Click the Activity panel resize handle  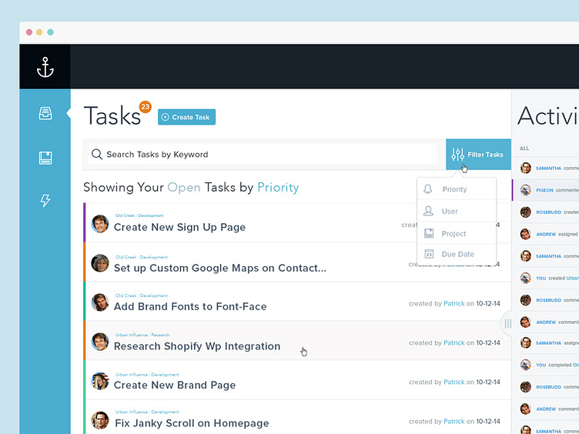pyautogui.click(x=507, y=324)
